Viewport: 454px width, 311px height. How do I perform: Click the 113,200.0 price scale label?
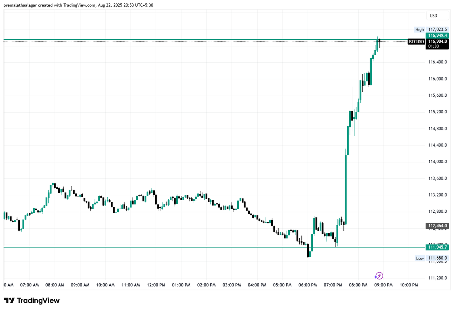tap(438, 195)
